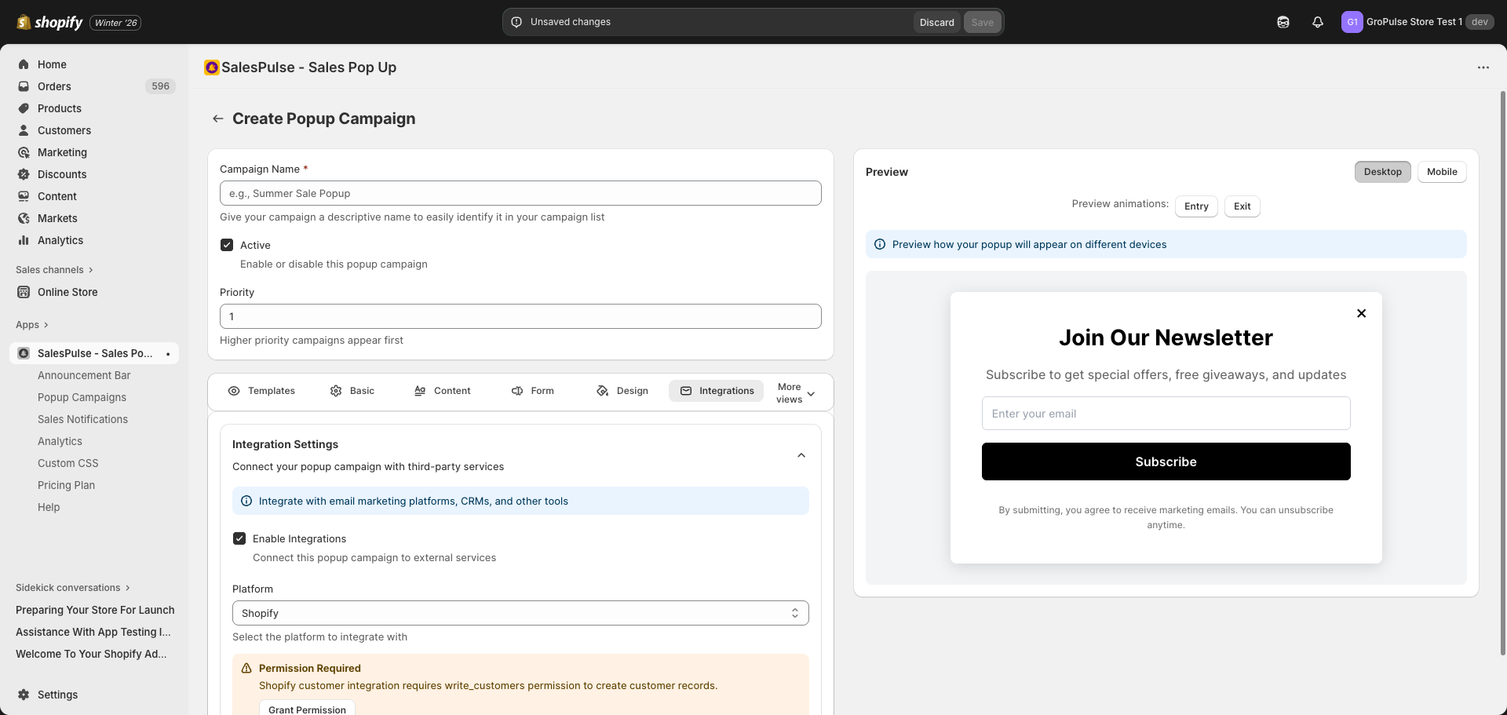Click the notification bell icon
This screenshot has width=1507, height=715.
[x=1317, y=22]
